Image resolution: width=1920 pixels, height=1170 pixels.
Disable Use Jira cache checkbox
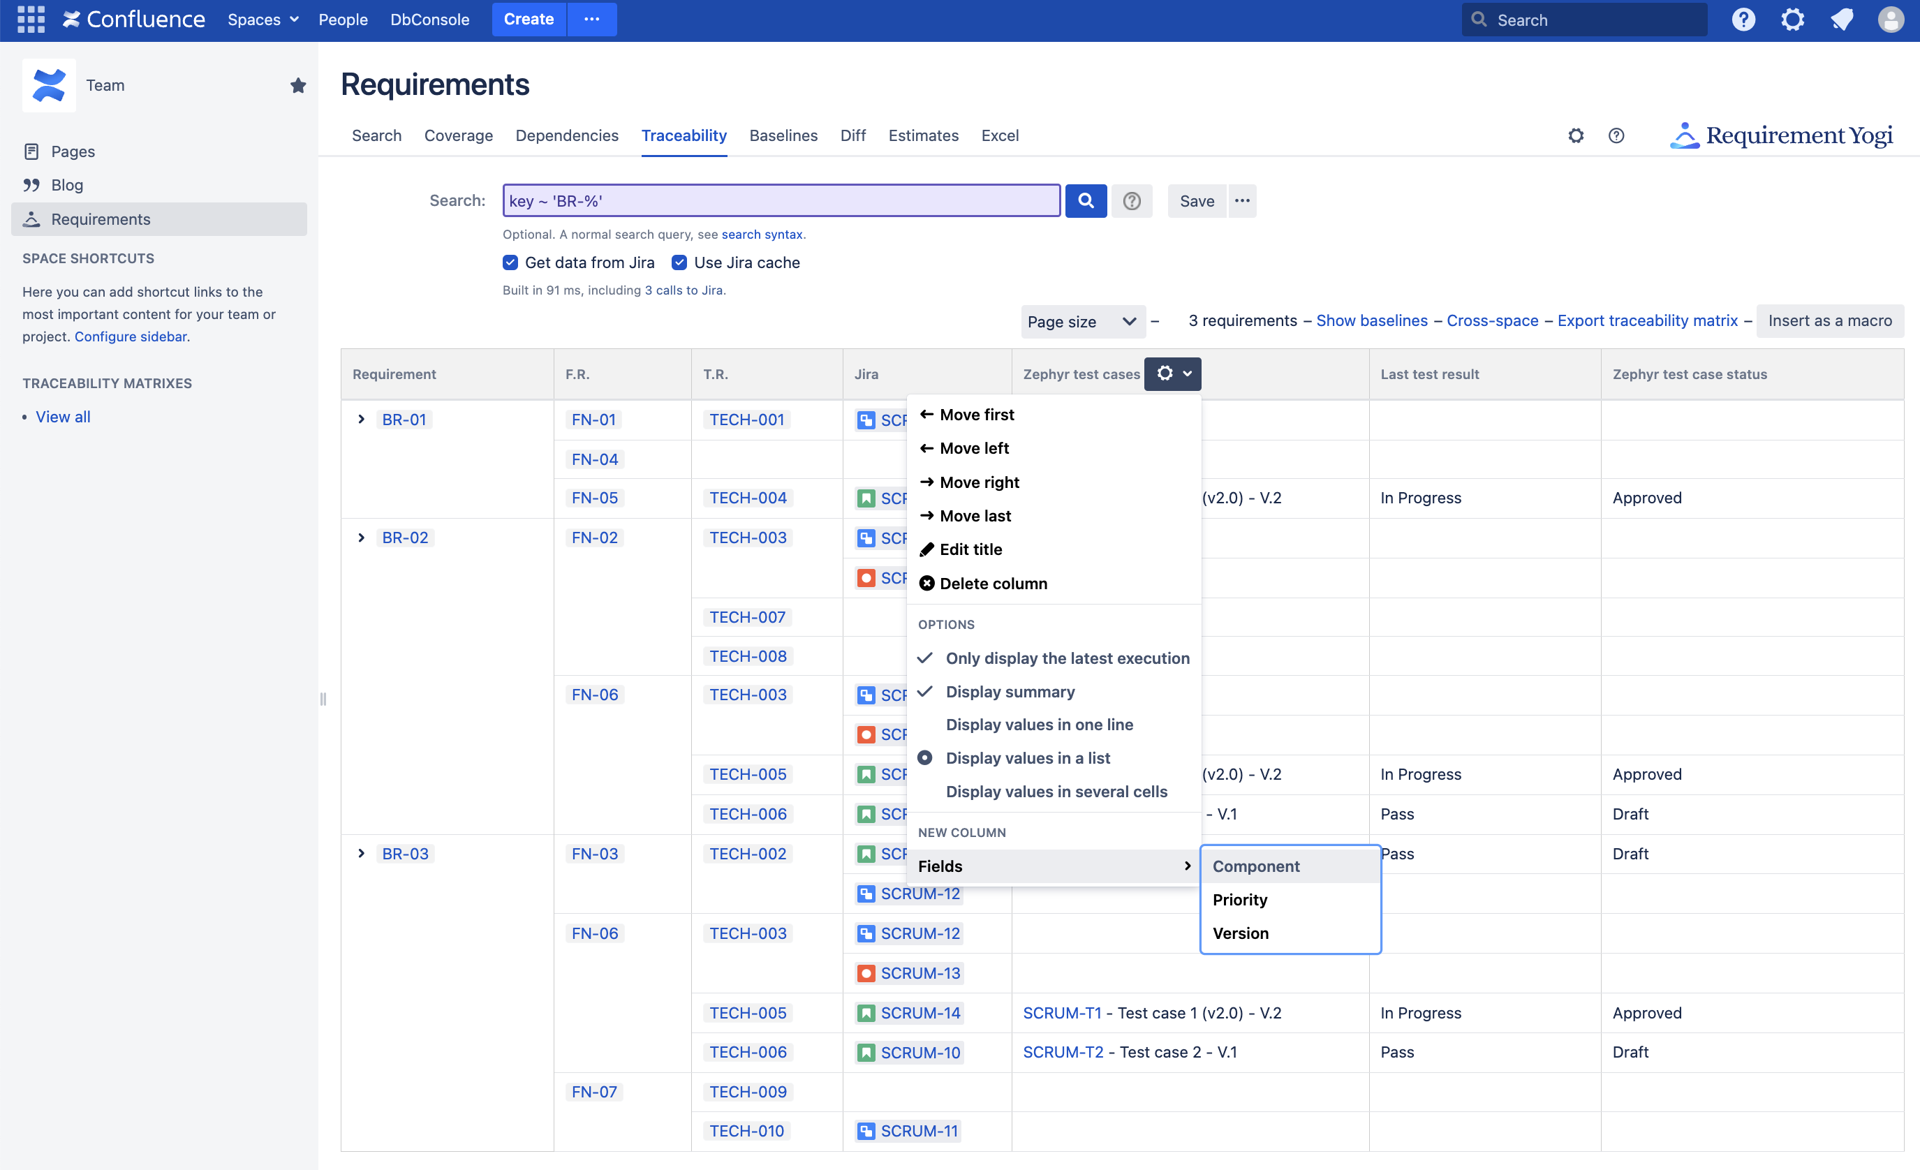(x=679, y=262)
